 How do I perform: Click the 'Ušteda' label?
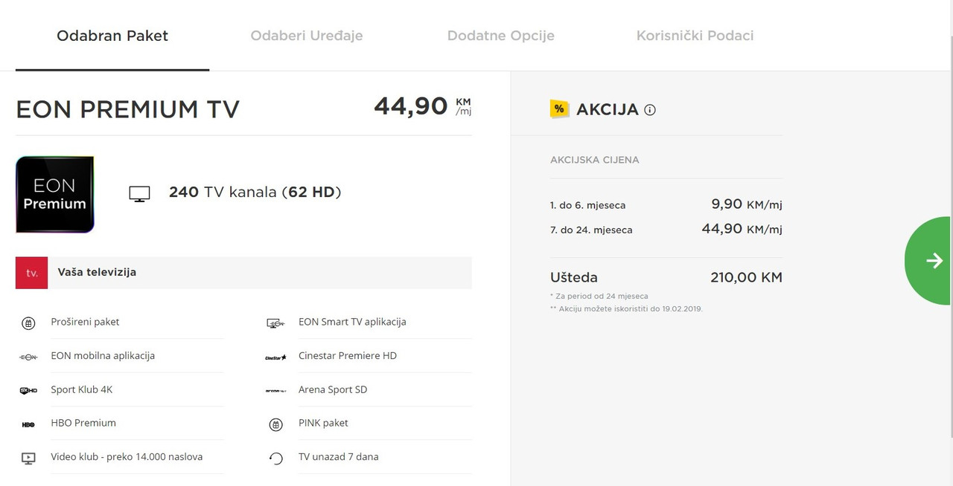point(574,277)
